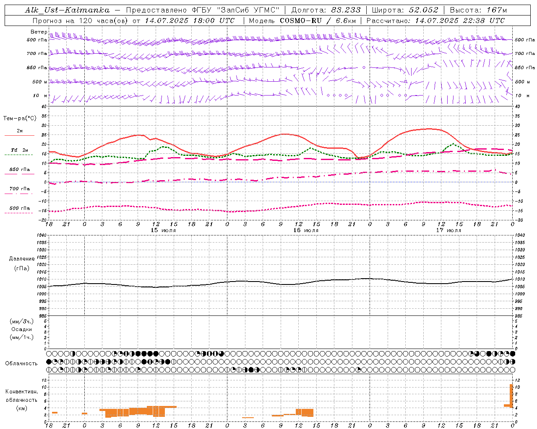Click the 850 гПа legend entry in the temperature panel
Viewport: 537px width, 429px height.
tap(19, 170)
